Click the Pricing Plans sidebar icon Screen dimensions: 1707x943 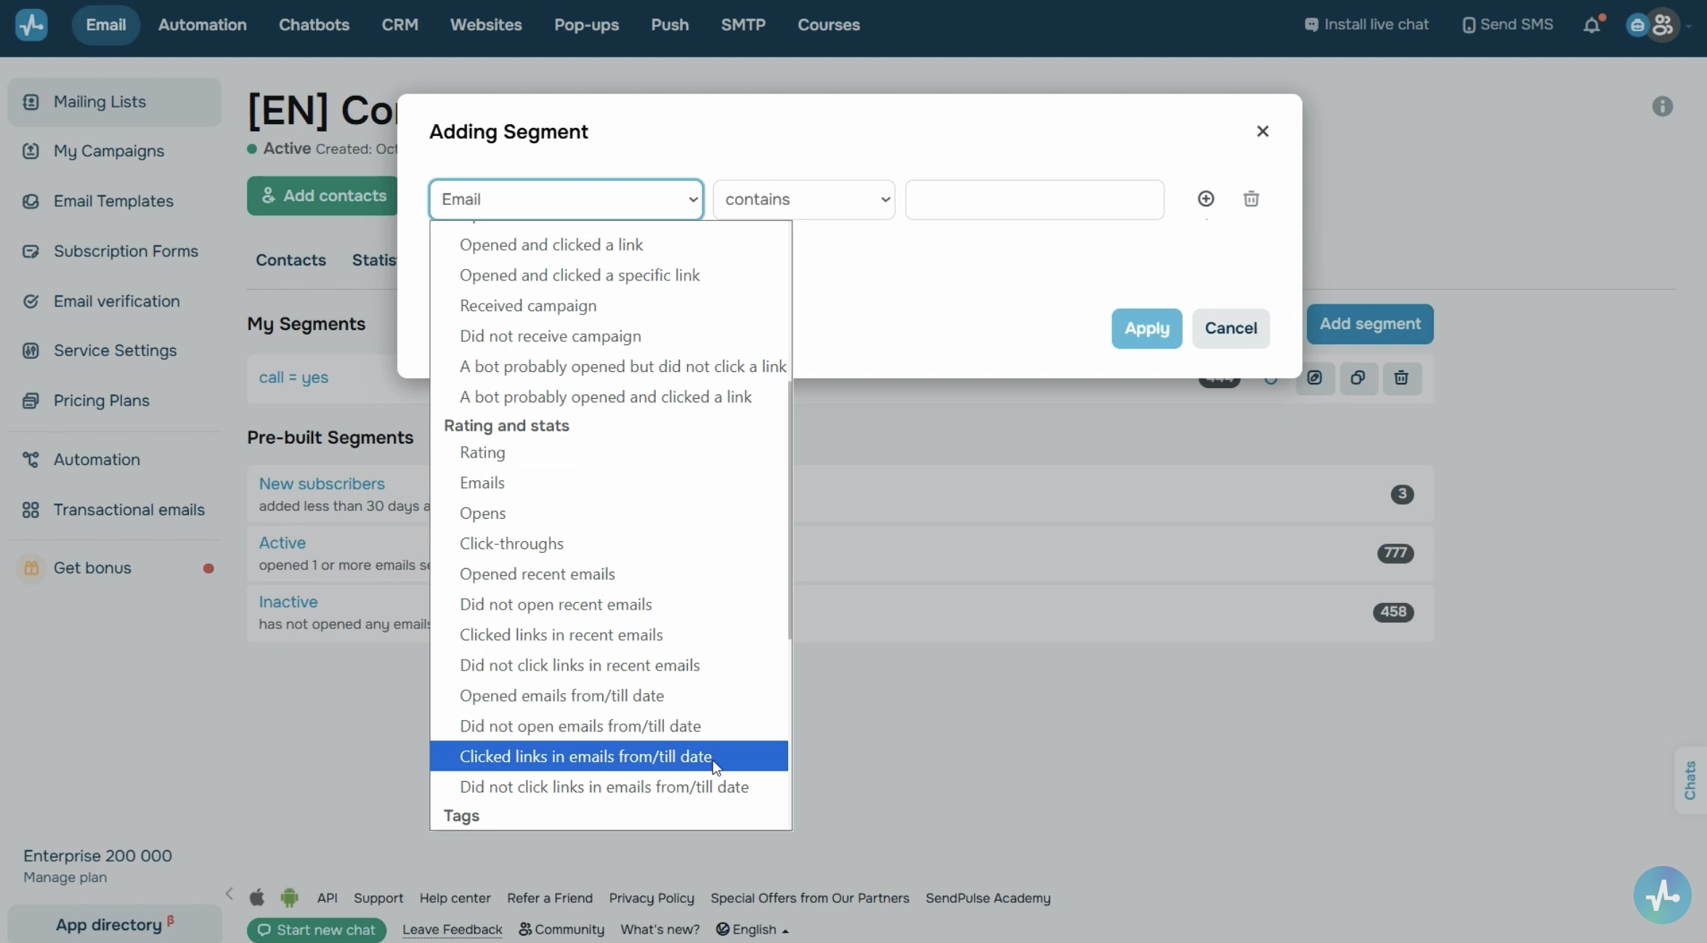point(31,401)
